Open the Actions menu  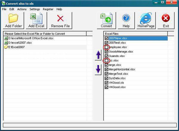[x=22, y=9]
